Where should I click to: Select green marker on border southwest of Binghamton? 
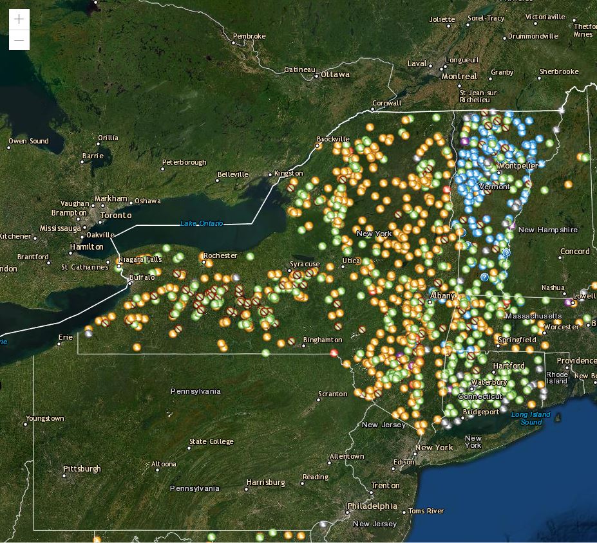coord(266,353)
